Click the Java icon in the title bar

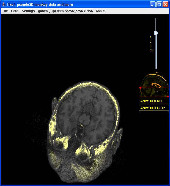[x=4, y=4]
